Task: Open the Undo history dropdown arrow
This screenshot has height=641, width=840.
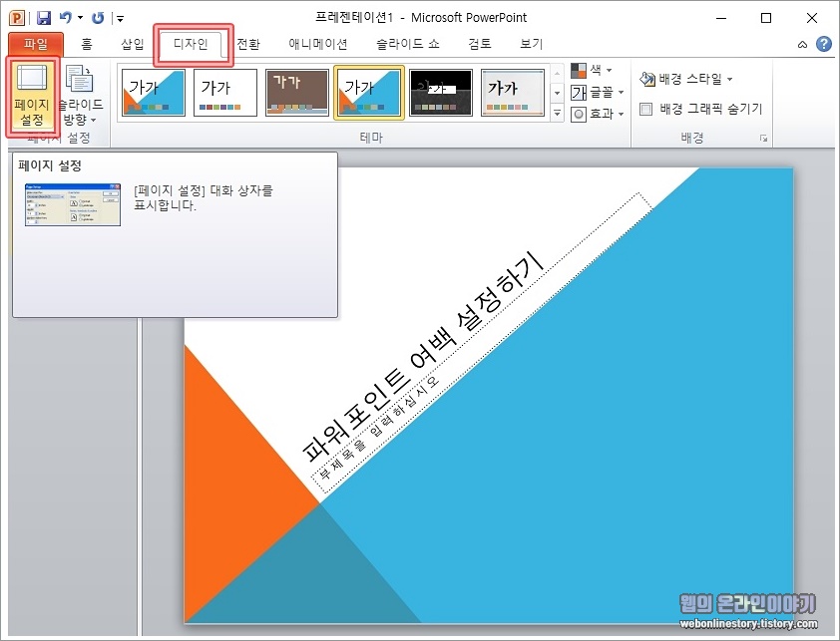Action: (81, 18)
